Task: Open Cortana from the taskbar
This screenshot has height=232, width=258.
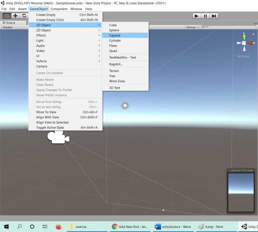Action: 32,227
